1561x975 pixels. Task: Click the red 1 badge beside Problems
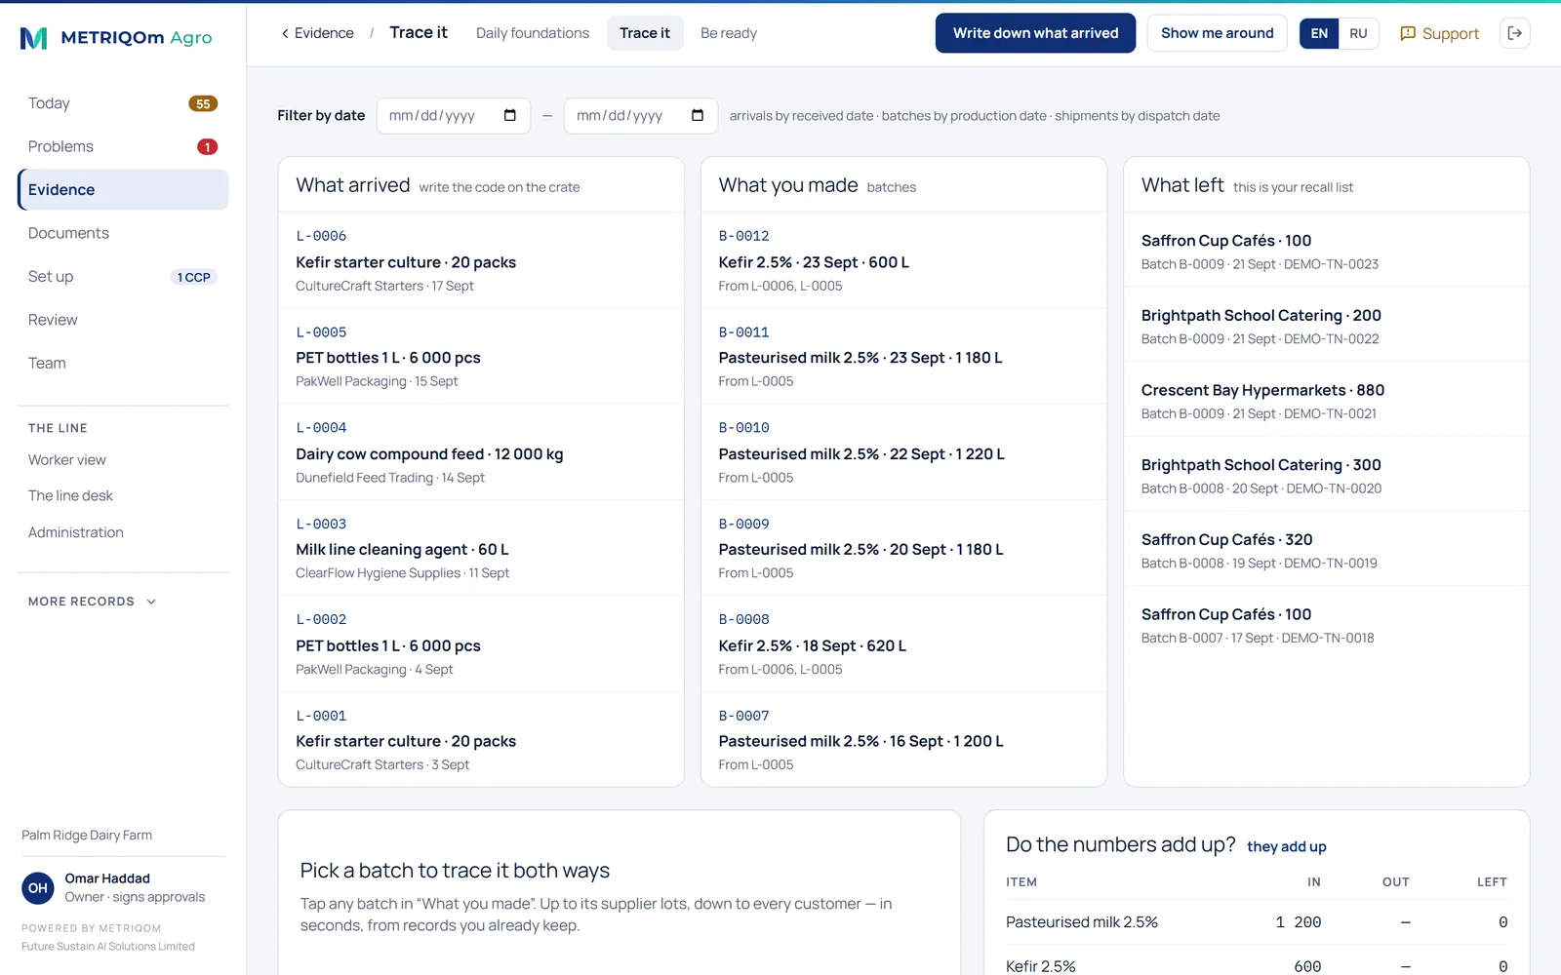pos(207,146)
